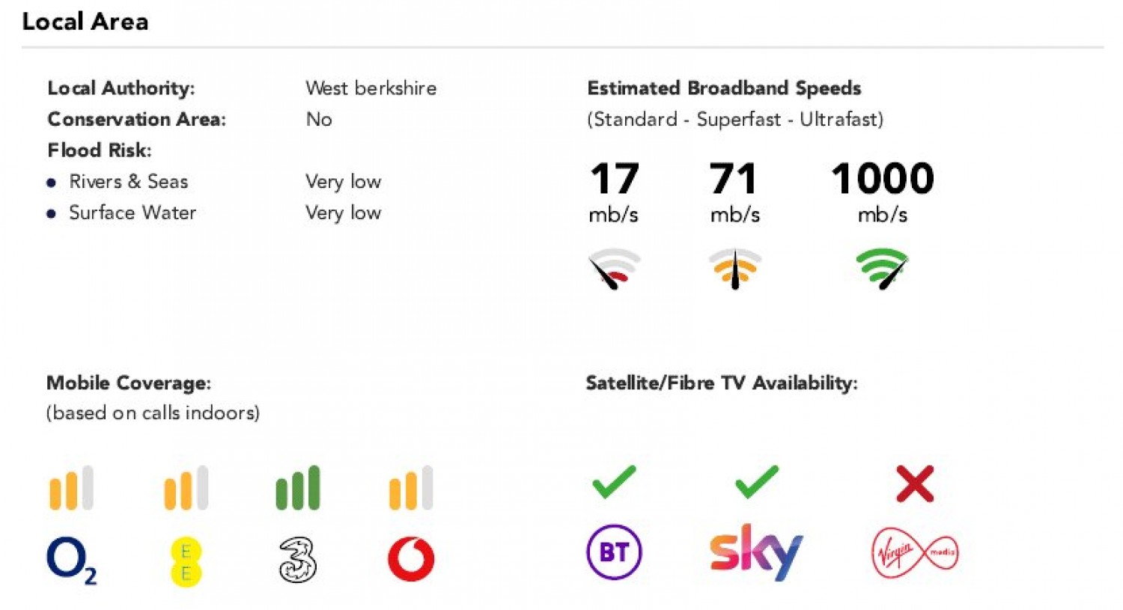Click the red Vodafone logo

point(411,559)
